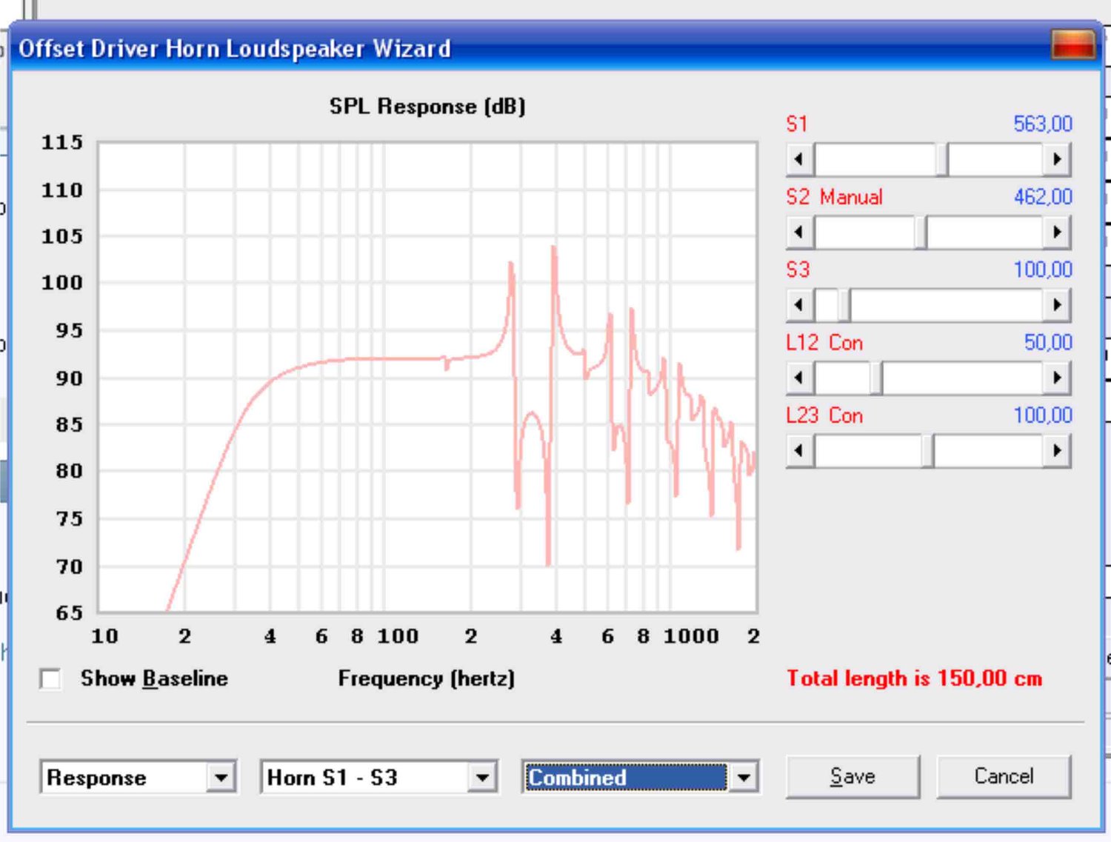Click the Total length is 150,00 cm text
This screenshot has height=842, width=1111.
pos(914,678)
